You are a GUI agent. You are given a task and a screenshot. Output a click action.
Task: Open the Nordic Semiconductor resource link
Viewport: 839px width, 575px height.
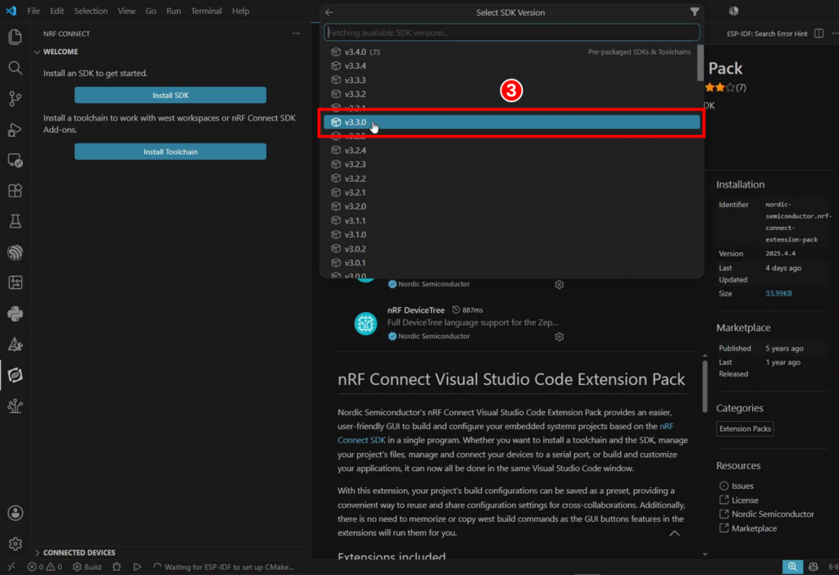(x=772, y=514)
